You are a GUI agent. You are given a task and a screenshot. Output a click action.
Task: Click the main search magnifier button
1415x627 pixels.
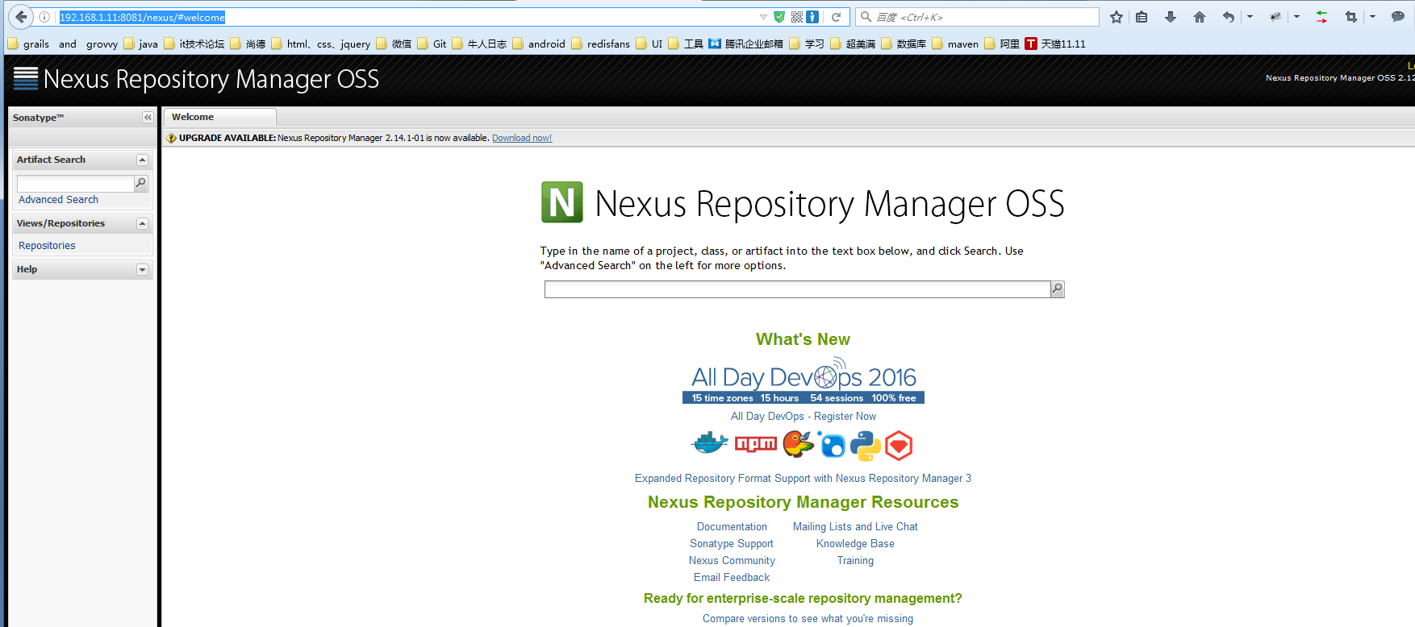click(1057, 289)
